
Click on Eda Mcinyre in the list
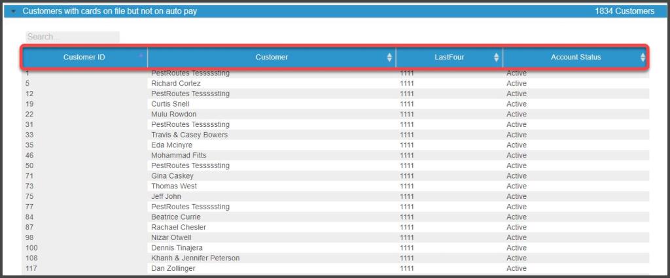pyautogui.click(x=171, y=145)
